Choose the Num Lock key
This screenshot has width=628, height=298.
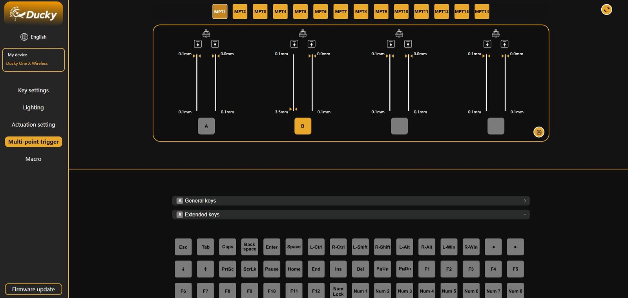coord(338,291)
